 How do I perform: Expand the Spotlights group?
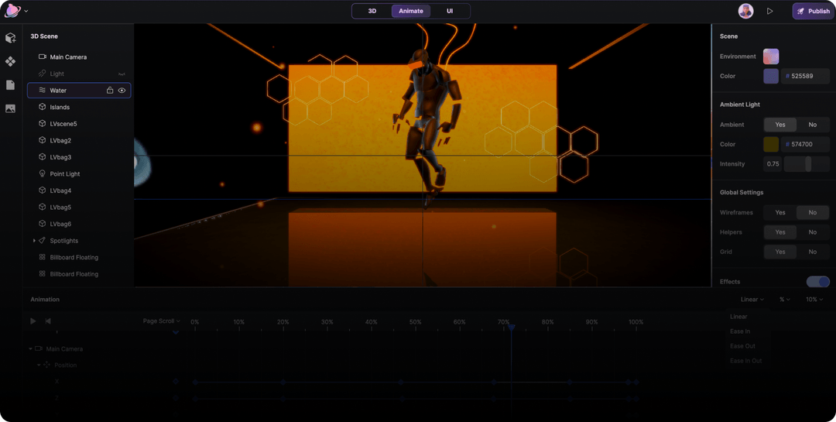[34, 241]
